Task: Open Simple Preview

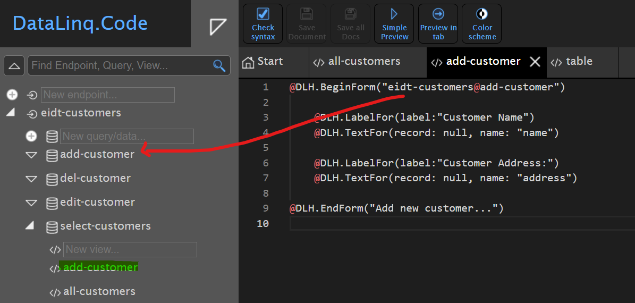Action: 394,24
